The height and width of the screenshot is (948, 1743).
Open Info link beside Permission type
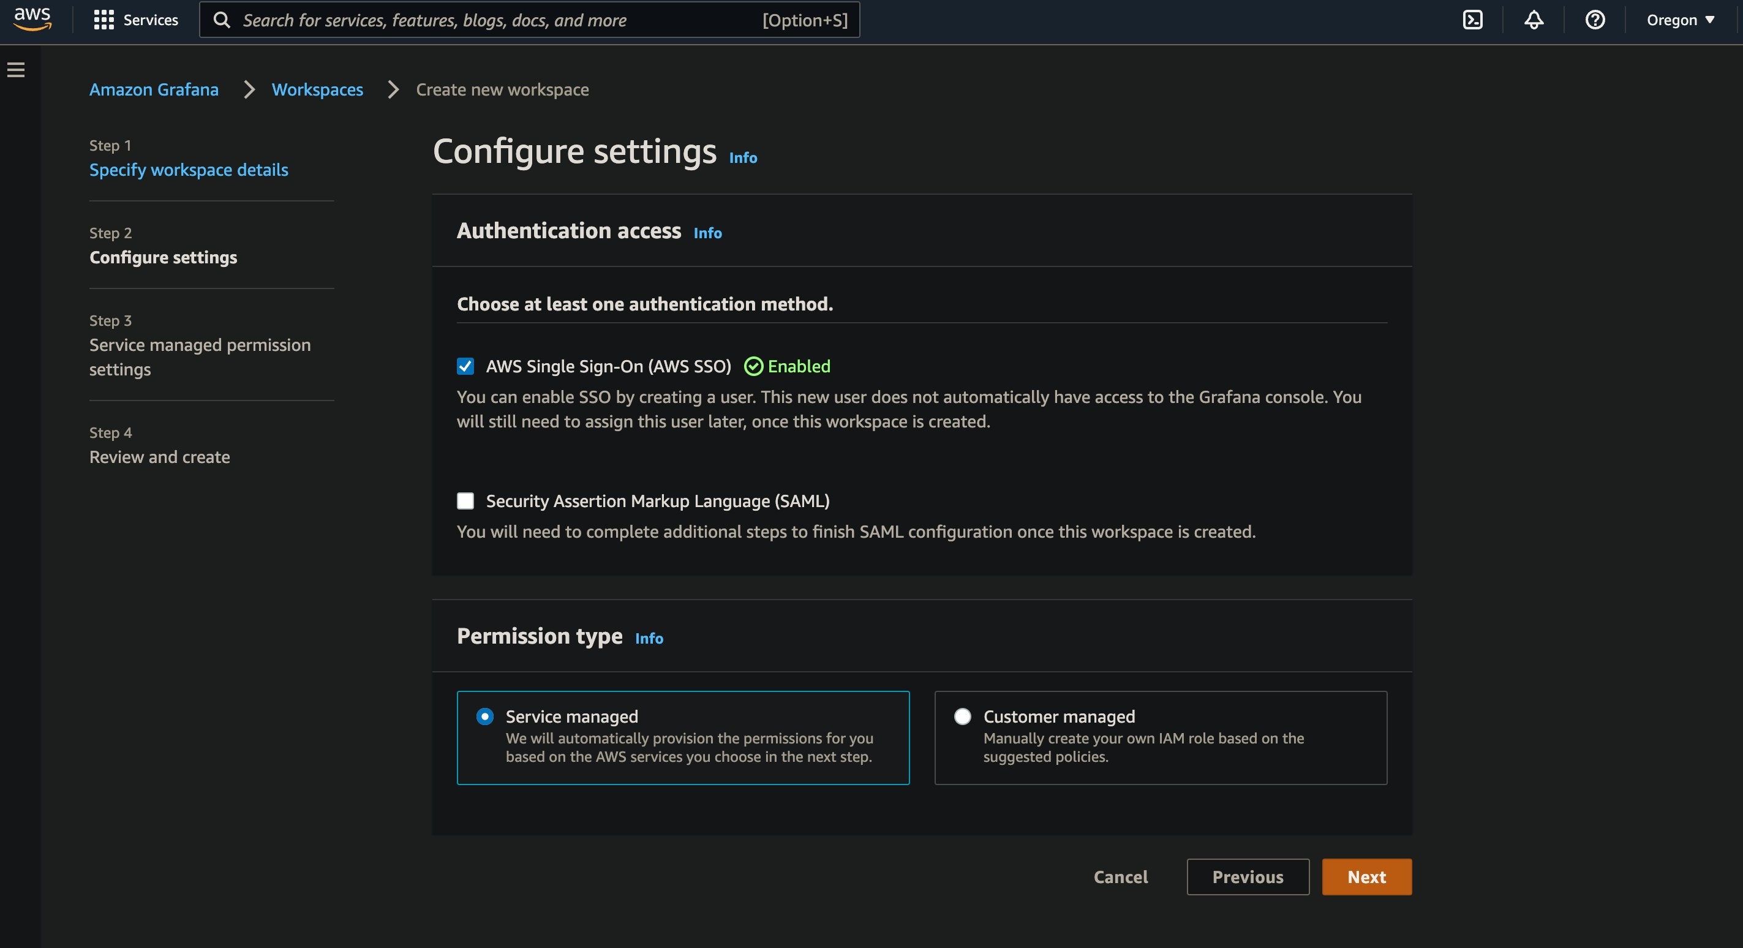tap(649, 638)
